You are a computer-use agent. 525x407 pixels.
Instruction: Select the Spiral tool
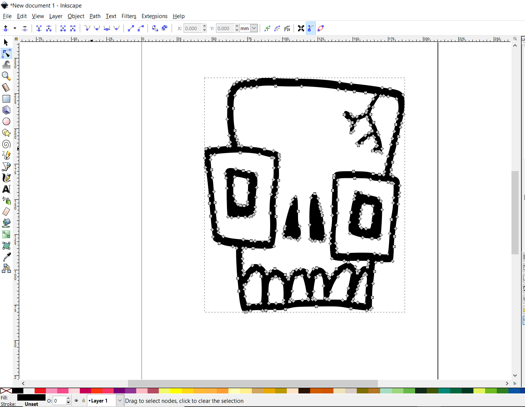[x=6, y=144]
